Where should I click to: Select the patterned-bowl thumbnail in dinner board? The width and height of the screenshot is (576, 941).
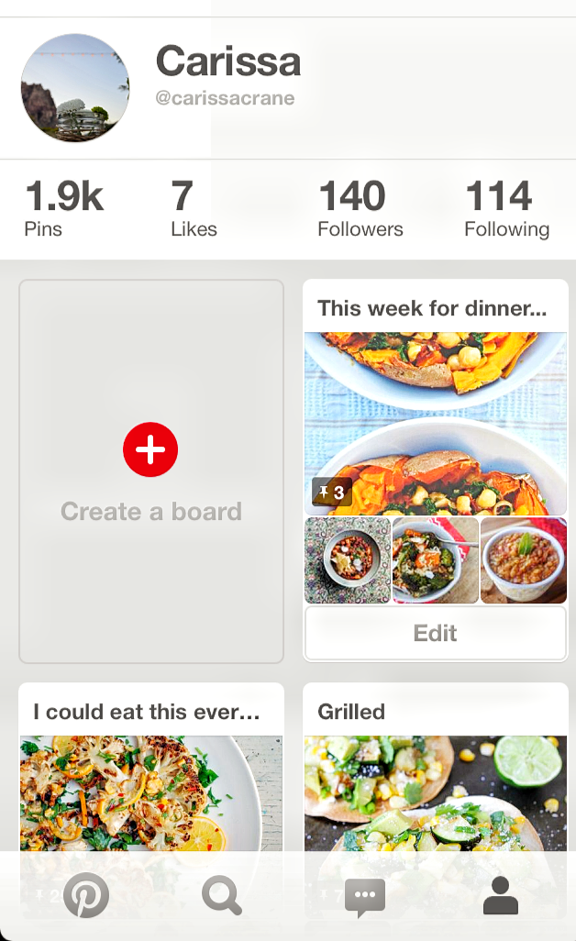click(348, 560)
